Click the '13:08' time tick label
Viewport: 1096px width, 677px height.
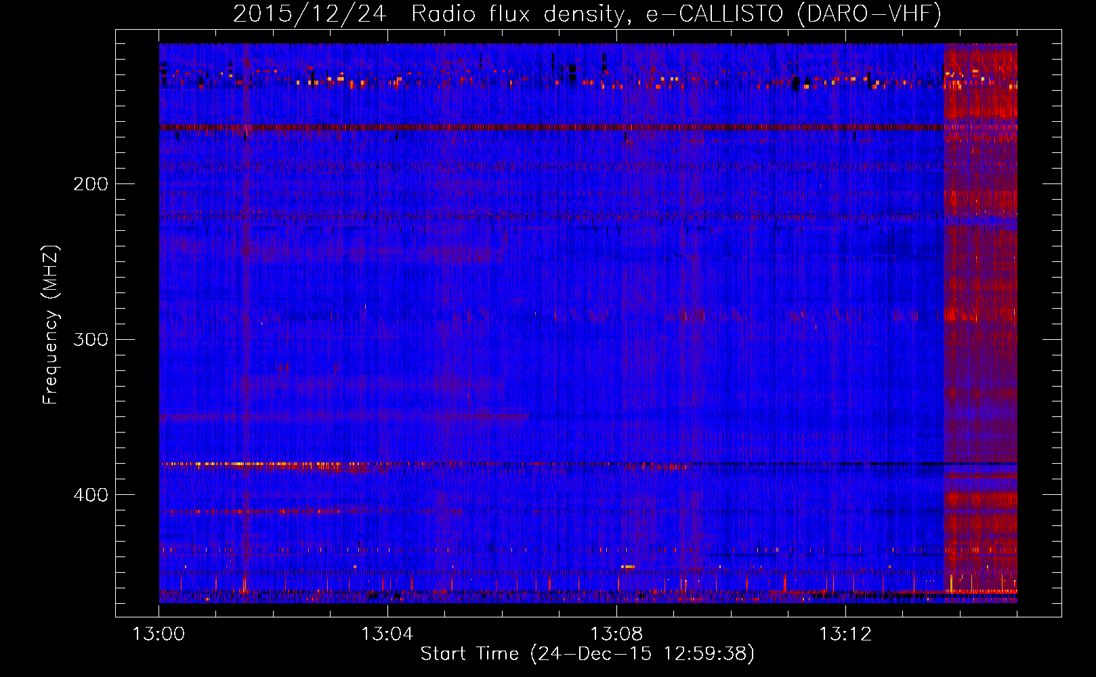616,634
